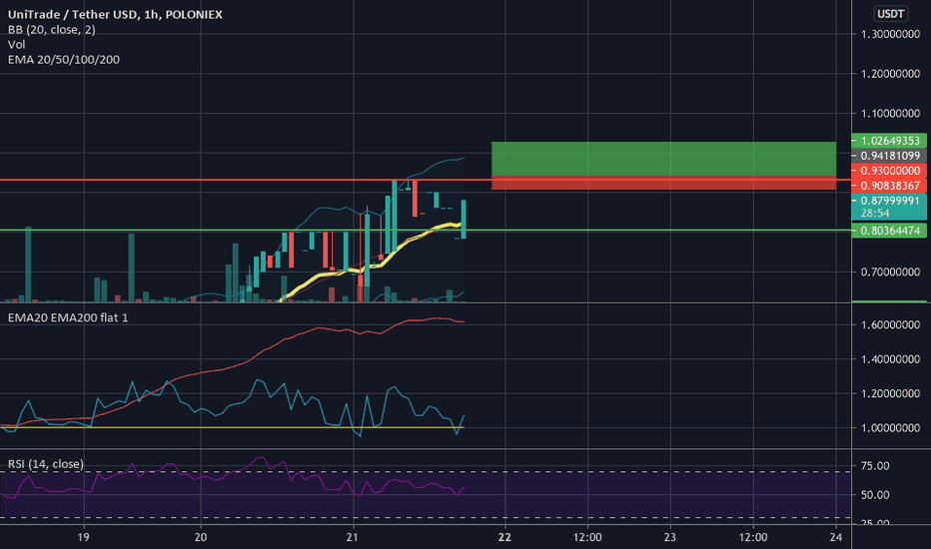Screen dimensions: 931x549
Task: Click the 1.20000000 price axis label
Action: coord(890,74)
